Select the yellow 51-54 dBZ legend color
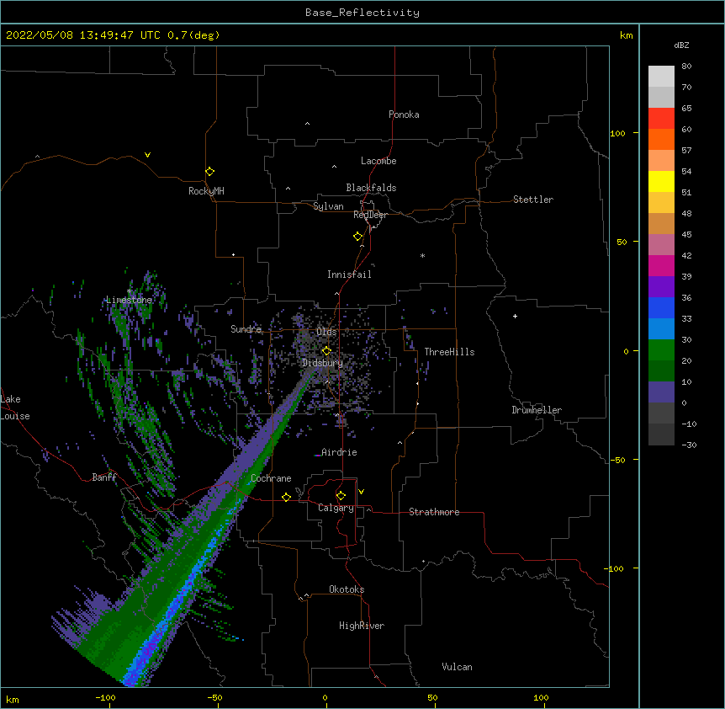Viewport: 725px width, 709px height. click(661, 181)
